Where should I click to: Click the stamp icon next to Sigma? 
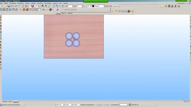(172, 6)
